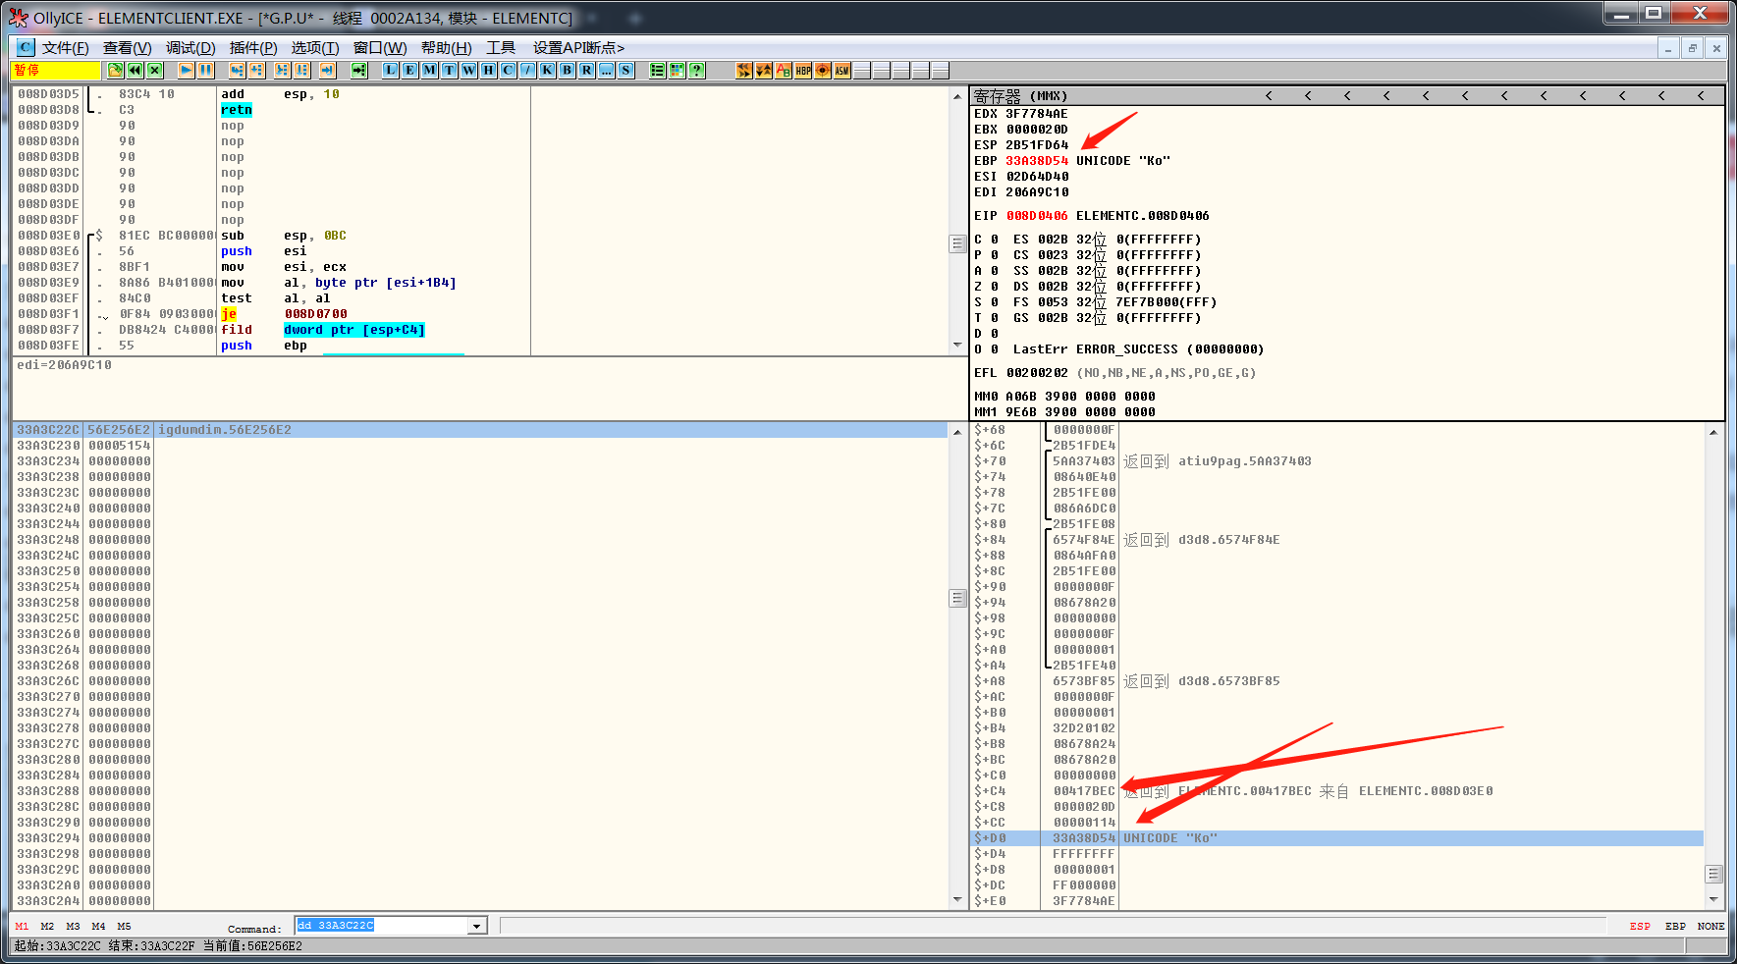
Task: Open References window with R icon
Action: [x=587, y=70]
